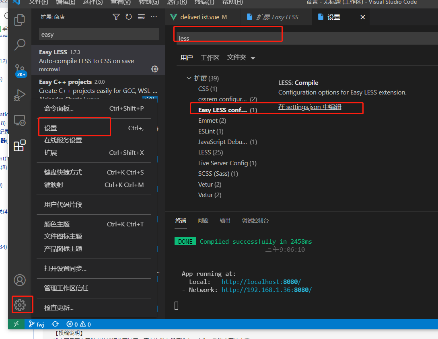
Task: Open the Extensions view icon
Action: [x=20, y=146]
